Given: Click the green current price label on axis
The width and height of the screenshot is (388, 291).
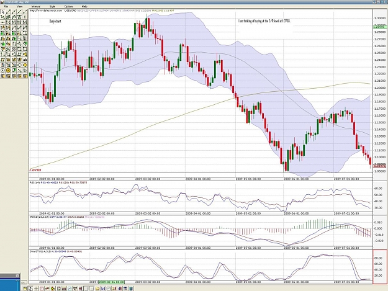Looking at the screenshot, I should (x=380, y=26).
